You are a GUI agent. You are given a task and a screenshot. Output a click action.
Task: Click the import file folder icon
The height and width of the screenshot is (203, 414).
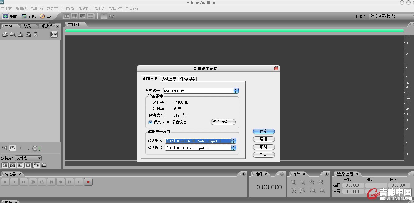[x=5, y=34]
